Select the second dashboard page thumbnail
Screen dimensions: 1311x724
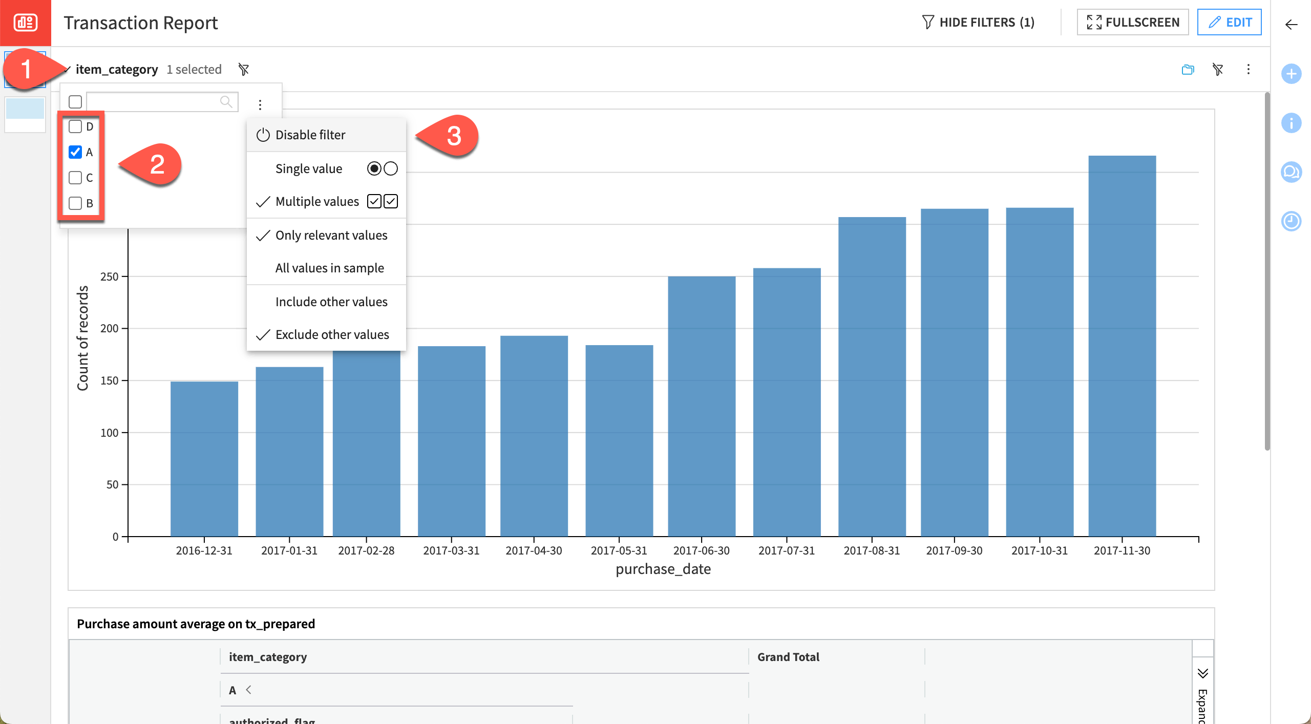point(25,114)
